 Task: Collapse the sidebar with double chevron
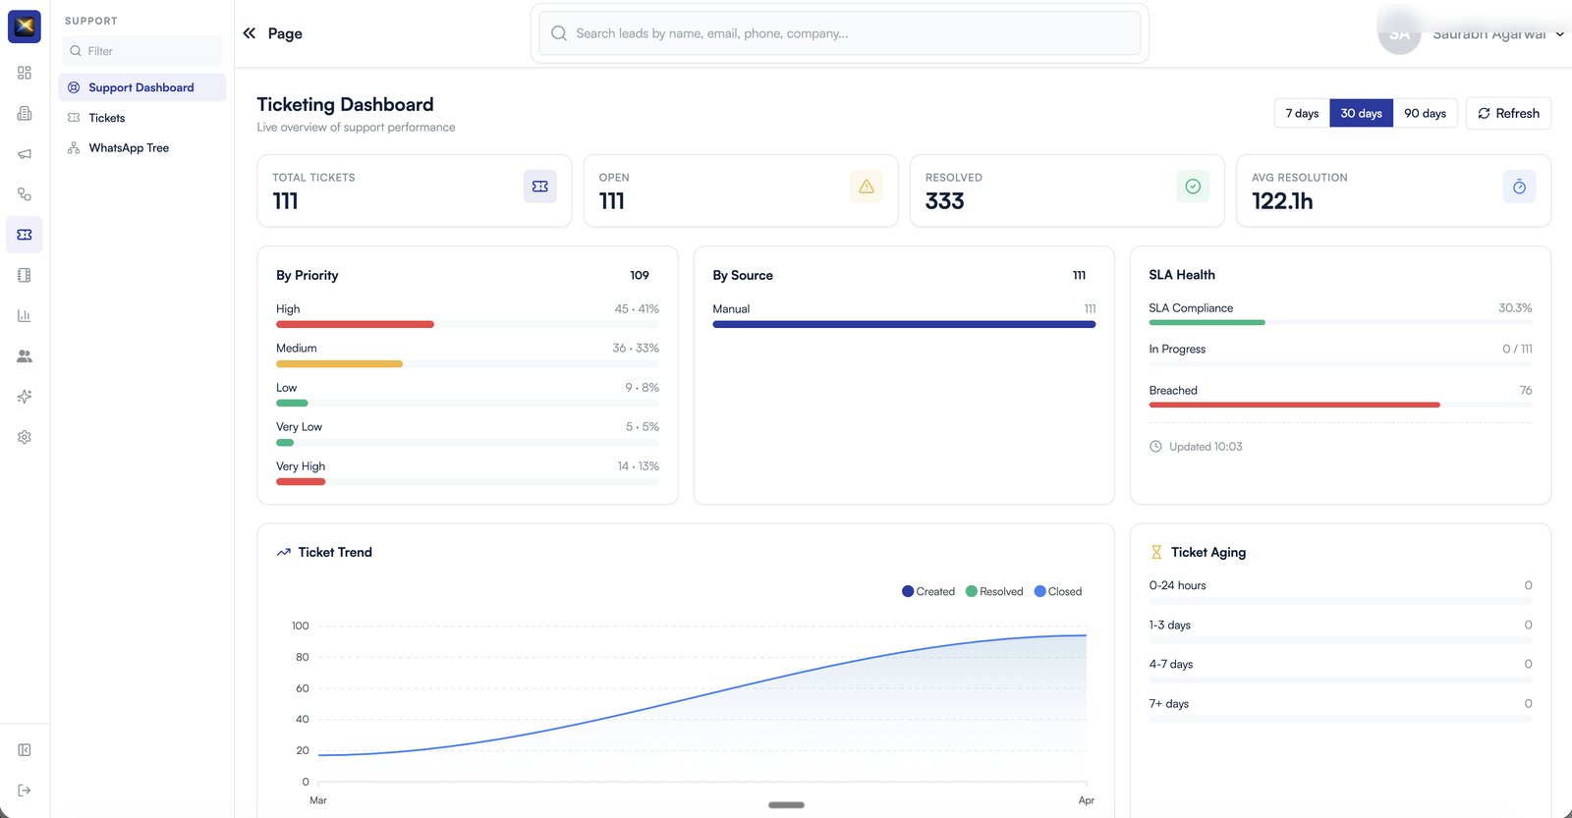pyautogui.click(x=250, y=33)
